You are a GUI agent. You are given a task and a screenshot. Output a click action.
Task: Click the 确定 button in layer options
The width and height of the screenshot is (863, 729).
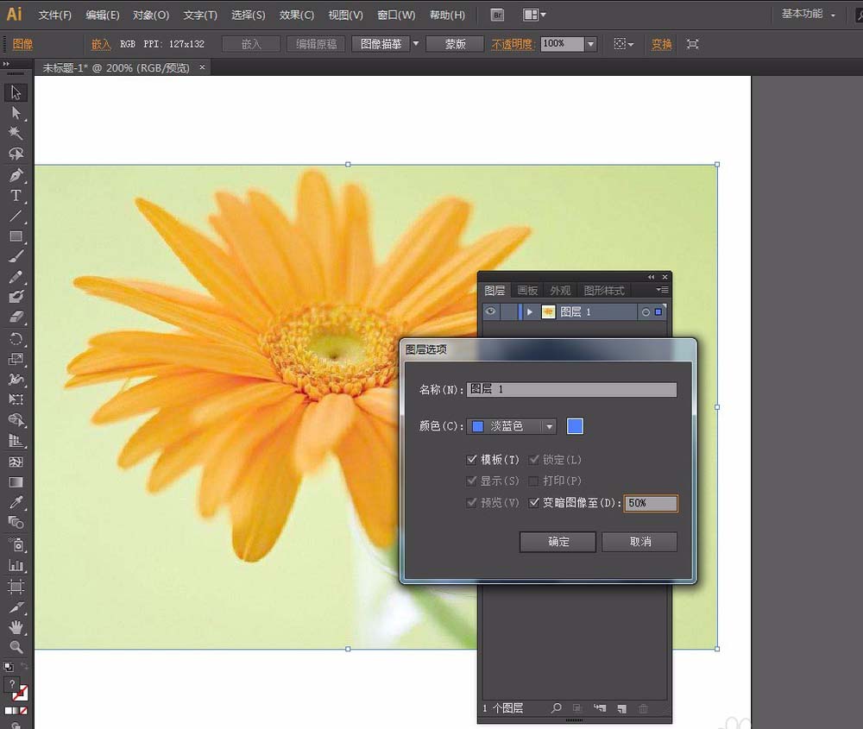(x=557, y=542)
